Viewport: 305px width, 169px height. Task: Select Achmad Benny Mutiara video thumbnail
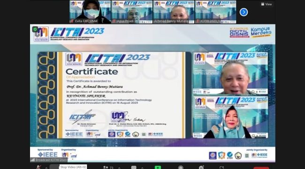click(174, 12)
